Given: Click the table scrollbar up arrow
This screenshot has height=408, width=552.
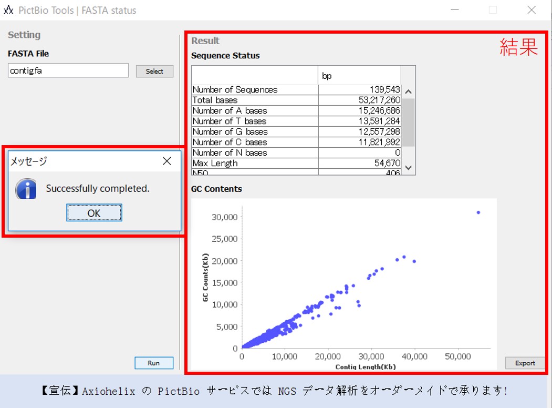Looking at the screenshot, I should tap(409, 91).
